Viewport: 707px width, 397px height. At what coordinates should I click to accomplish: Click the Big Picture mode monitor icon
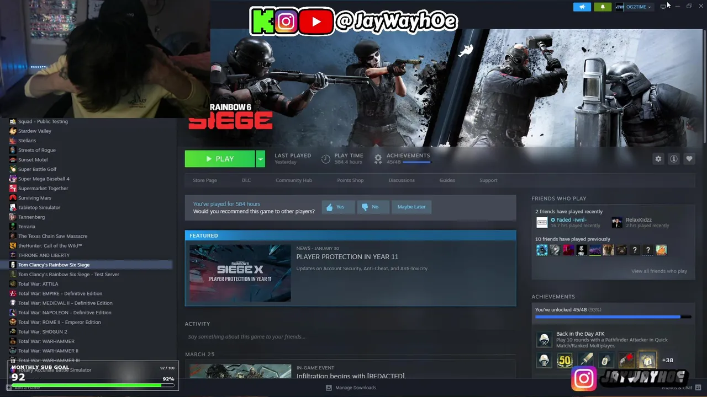point(663,7)
